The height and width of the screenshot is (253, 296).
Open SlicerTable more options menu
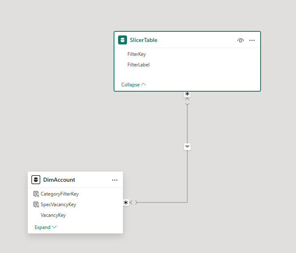tap(252, 40)
